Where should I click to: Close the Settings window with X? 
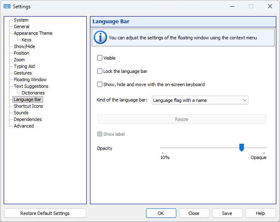click(270, 6)
